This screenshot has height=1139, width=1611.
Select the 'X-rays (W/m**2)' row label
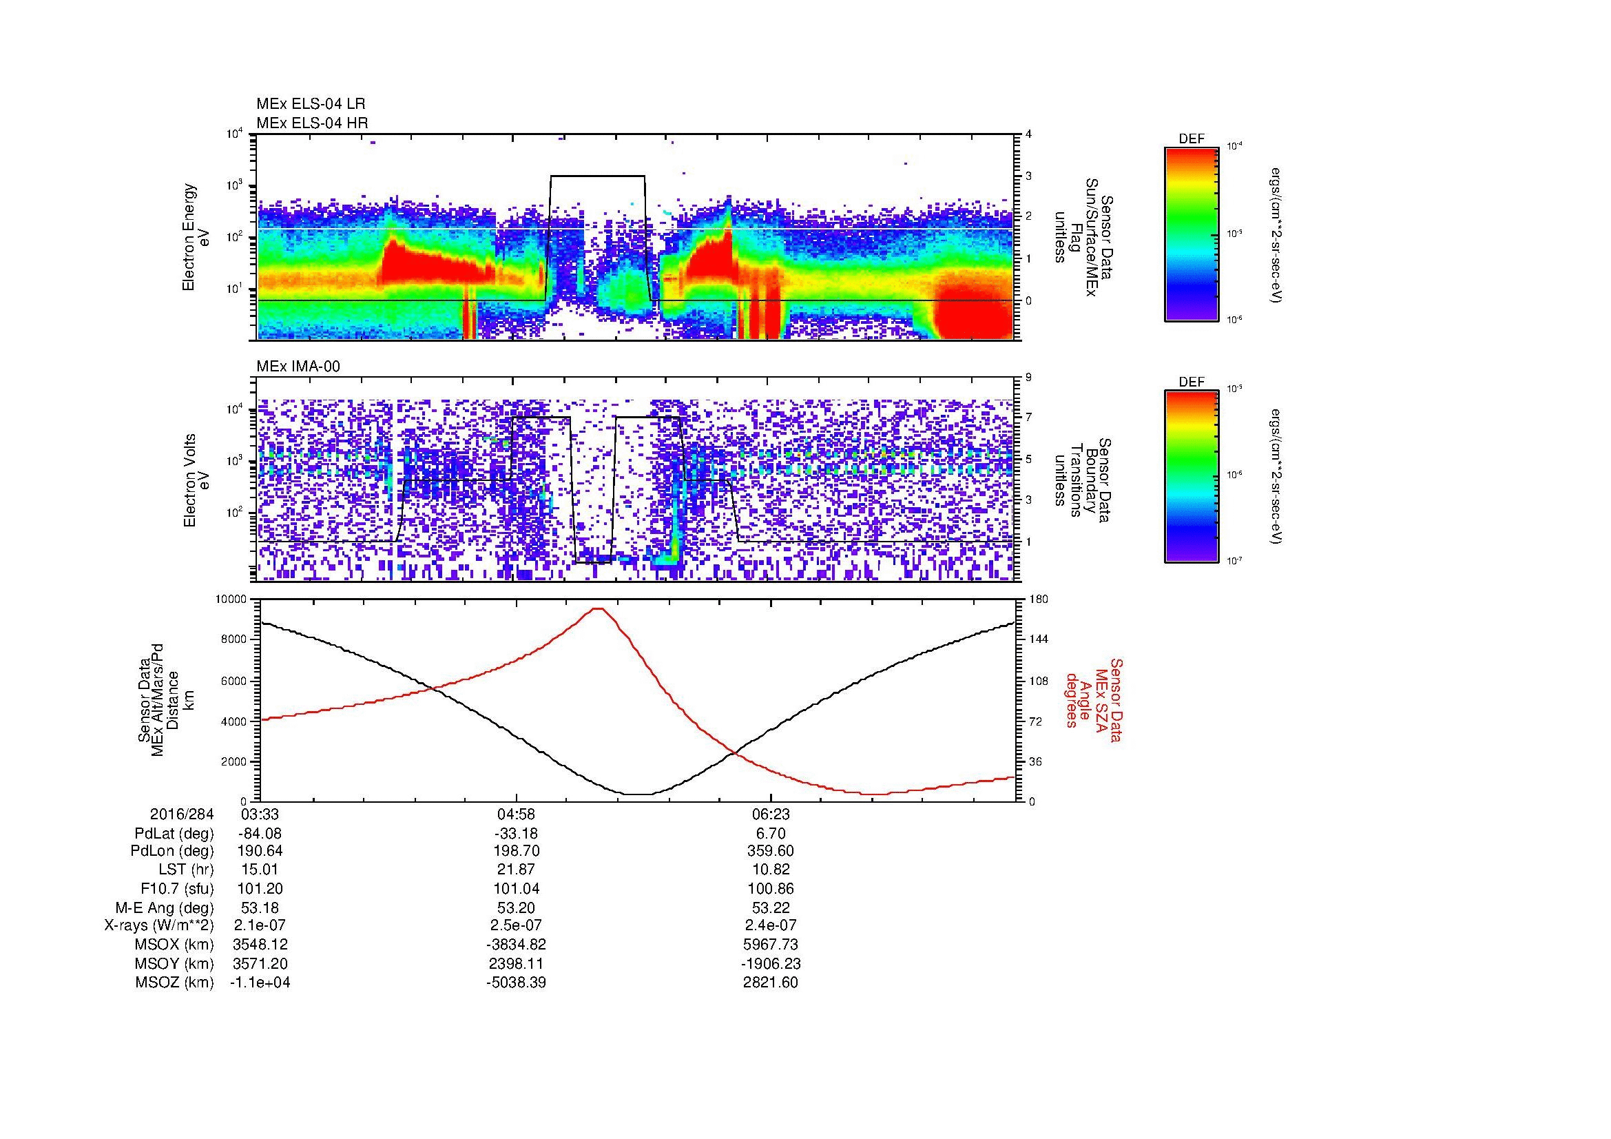tap(158, 925)
